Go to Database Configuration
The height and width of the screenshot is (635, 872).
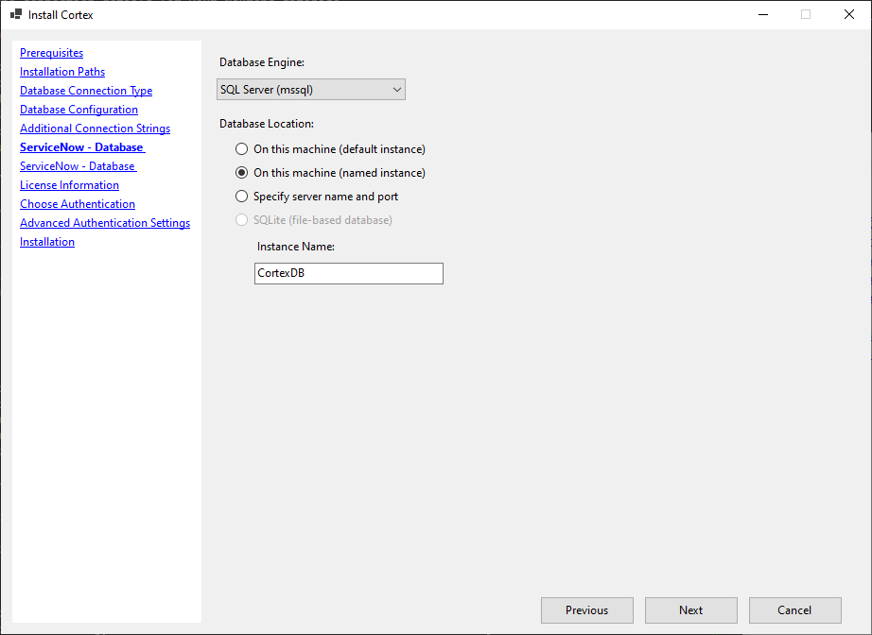[x=78, y=109]
